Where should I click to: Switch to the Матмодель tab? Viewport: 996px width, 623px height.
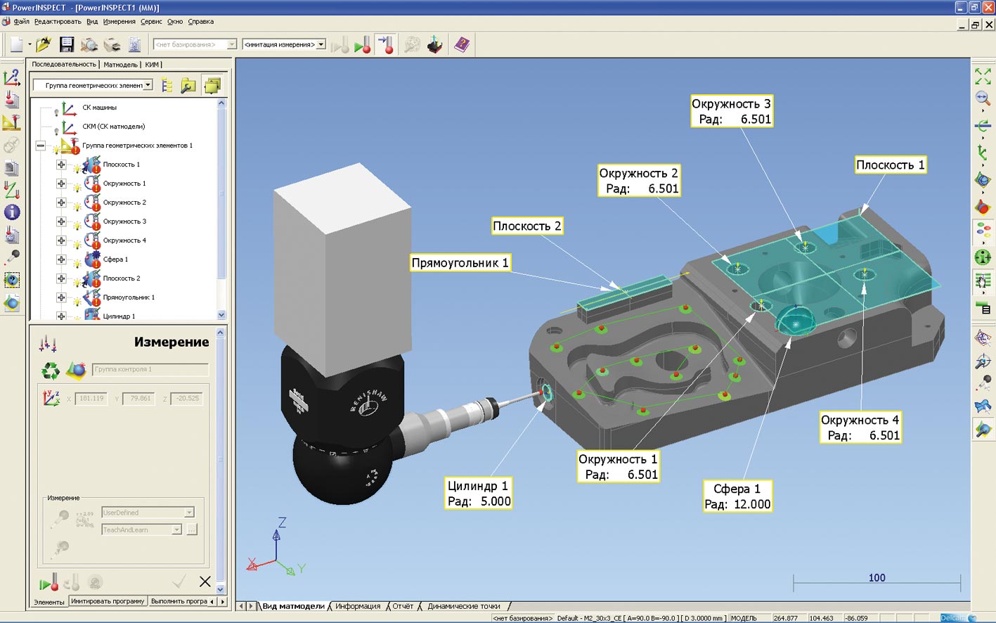[x=120, y=65]
